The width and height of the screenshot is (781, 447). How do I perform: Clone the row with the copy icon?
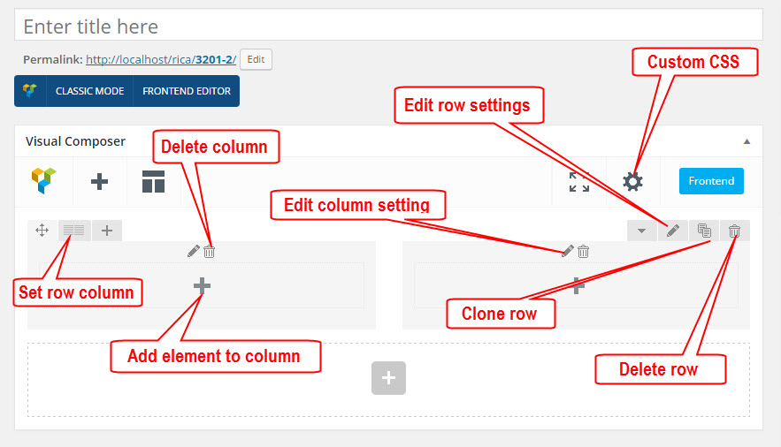[x=704, y=231]
